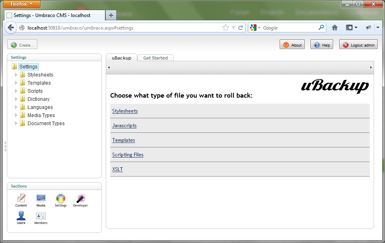
Task: Select the Settings root tree item
Action: coord(28,66)
